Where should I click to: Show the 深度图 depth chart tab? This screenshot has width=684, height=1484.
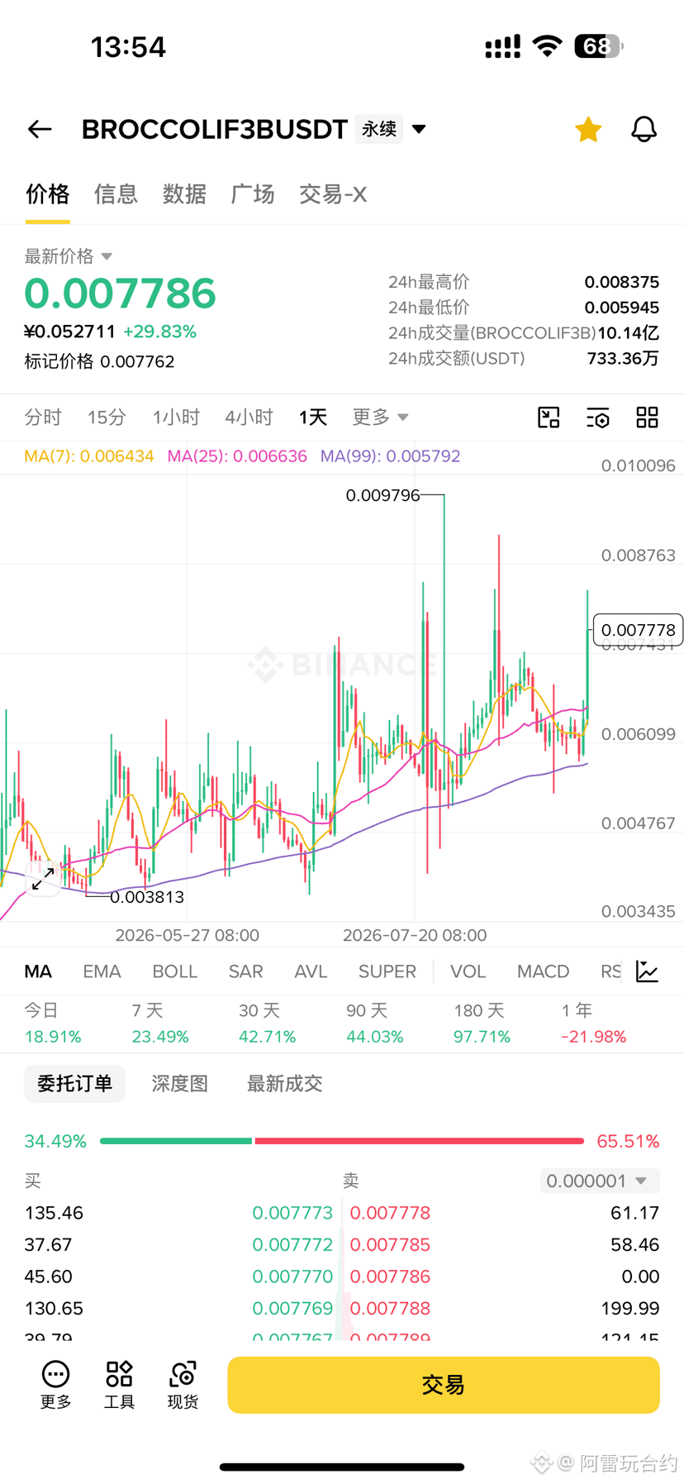click(179, 1084)
